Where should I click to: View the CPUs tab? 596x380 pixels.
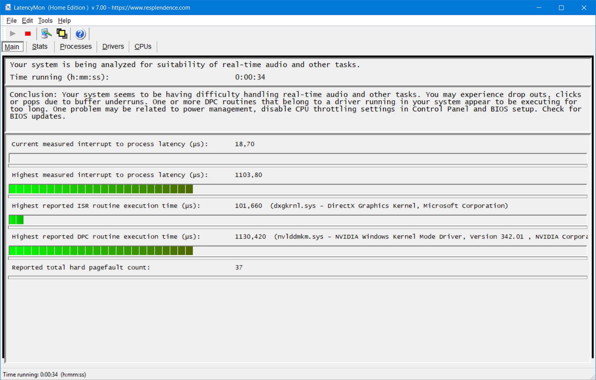click(x=143, y=47)
